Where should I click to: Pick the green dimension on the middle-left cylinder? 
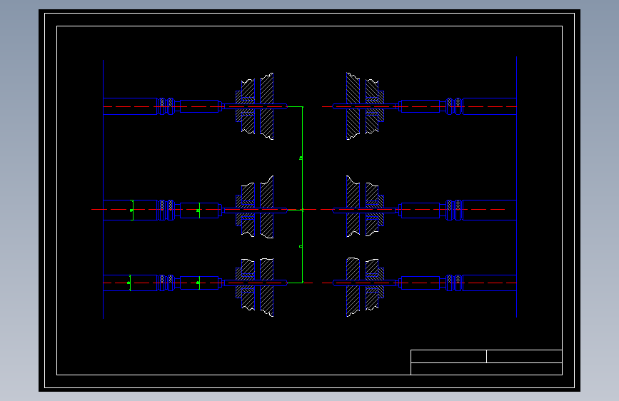pyautogui.click(x=132, y=210)
